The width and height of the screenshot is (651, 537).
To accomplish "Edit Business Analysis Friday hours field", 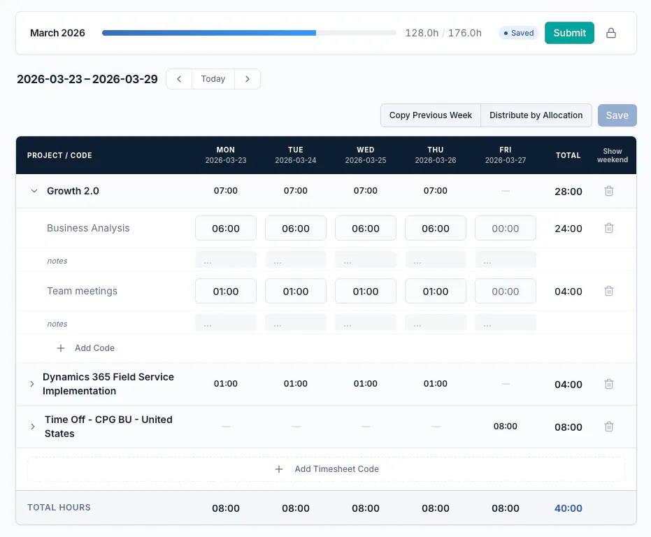I will point(506,228).
